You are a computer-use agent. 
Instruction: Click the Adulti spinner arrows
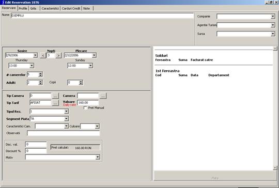[40, 83]
